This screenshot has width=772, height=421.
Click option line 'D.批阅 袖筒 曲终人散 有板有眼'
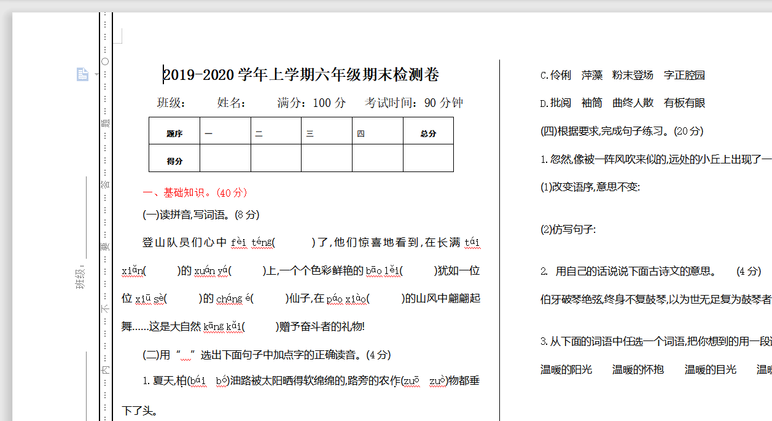623,103
